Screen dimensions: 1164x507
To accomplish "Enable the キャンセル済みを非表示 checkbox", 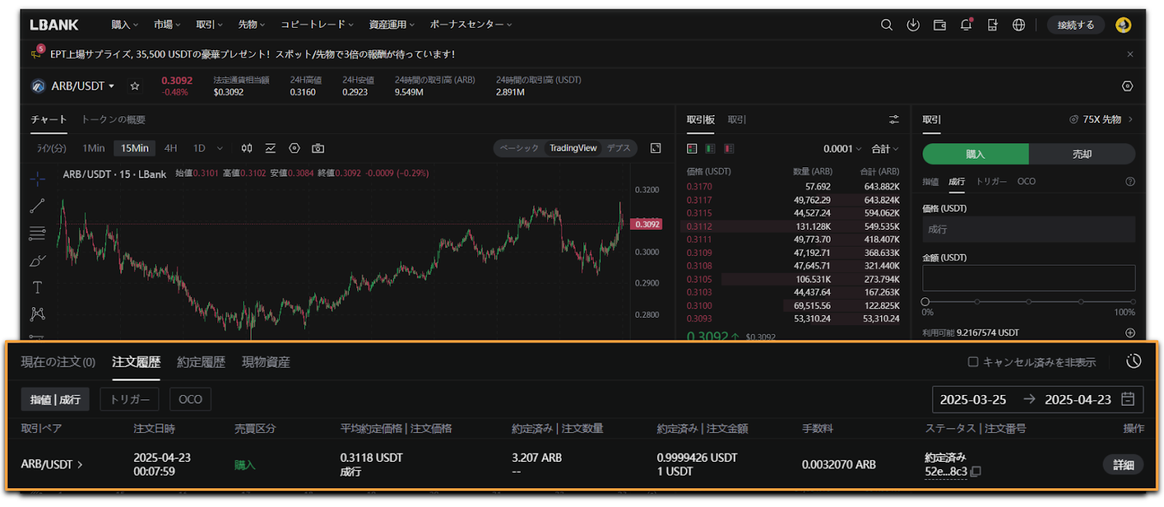I will 973,362.
